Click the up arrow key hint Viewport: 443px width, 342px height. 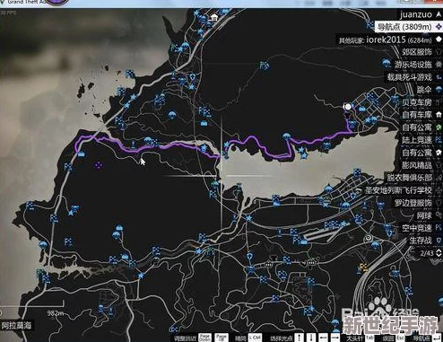[300, 338]
